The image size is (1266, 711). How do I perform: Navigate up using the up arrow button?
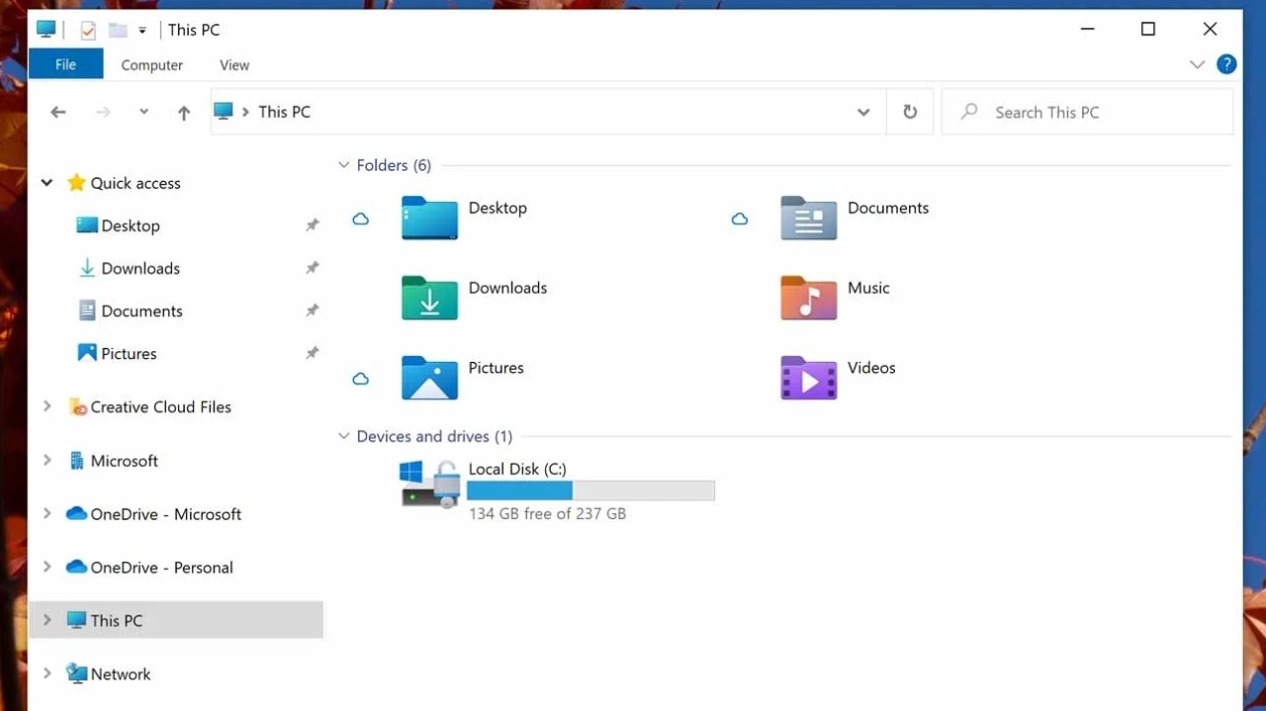pyautogui.click(x=183, y=112)
